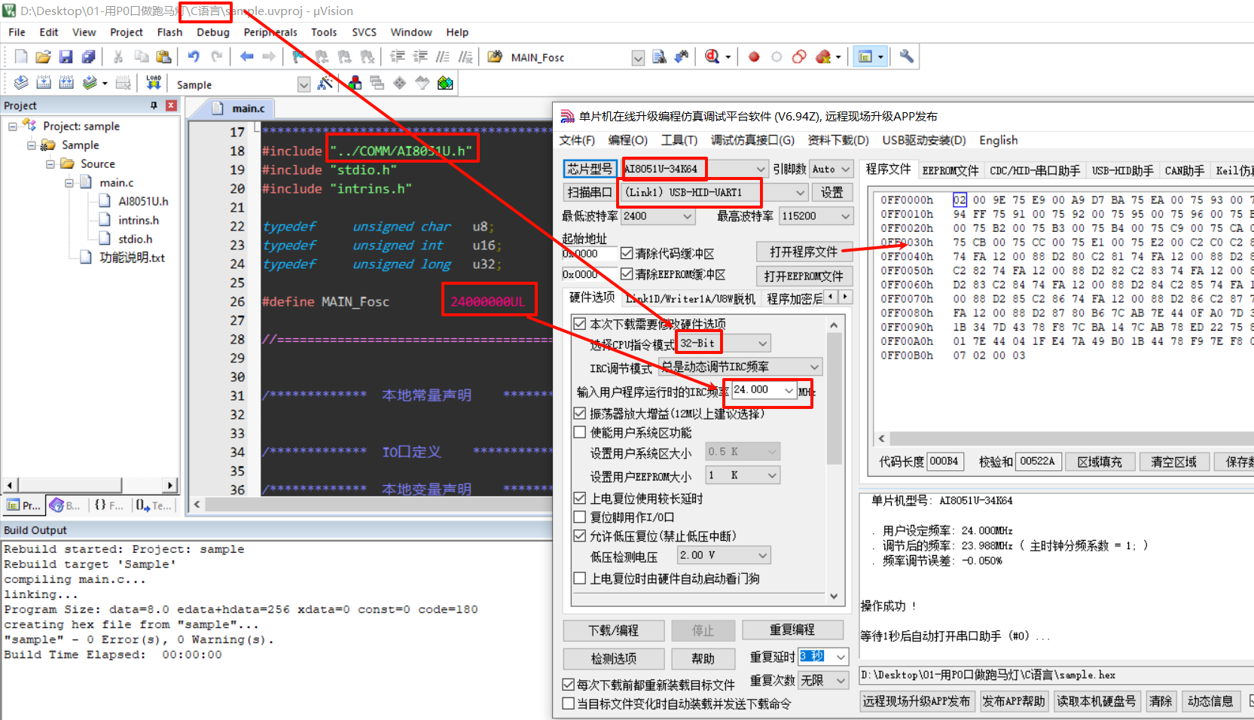The height and width of the screenshot is (720, 1254).
Task: Open the Pack Installer icon
Action: 445,83
